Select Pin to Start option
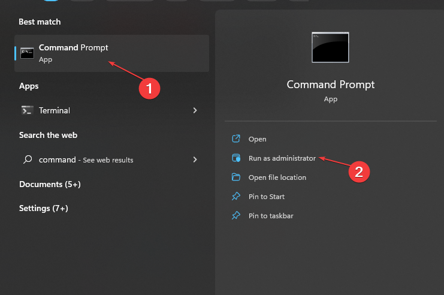The image size is (444, 295). pyautogui.click(x=267, y=197)
